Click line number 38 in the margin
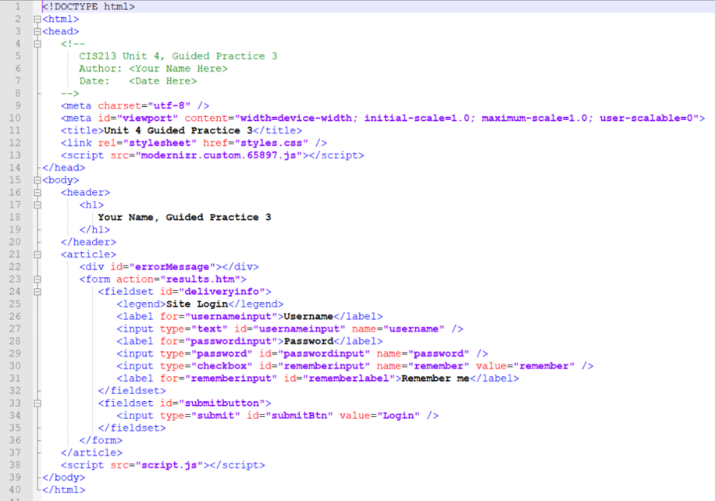 (15, 465)
